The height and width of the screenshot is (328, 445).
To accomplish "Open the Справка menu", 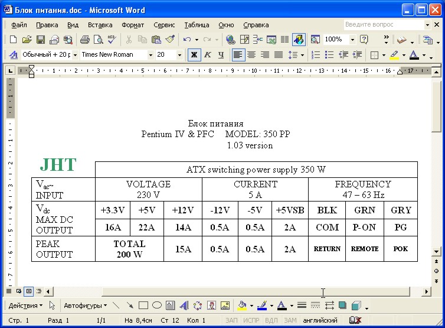I will tap(256, 25).
